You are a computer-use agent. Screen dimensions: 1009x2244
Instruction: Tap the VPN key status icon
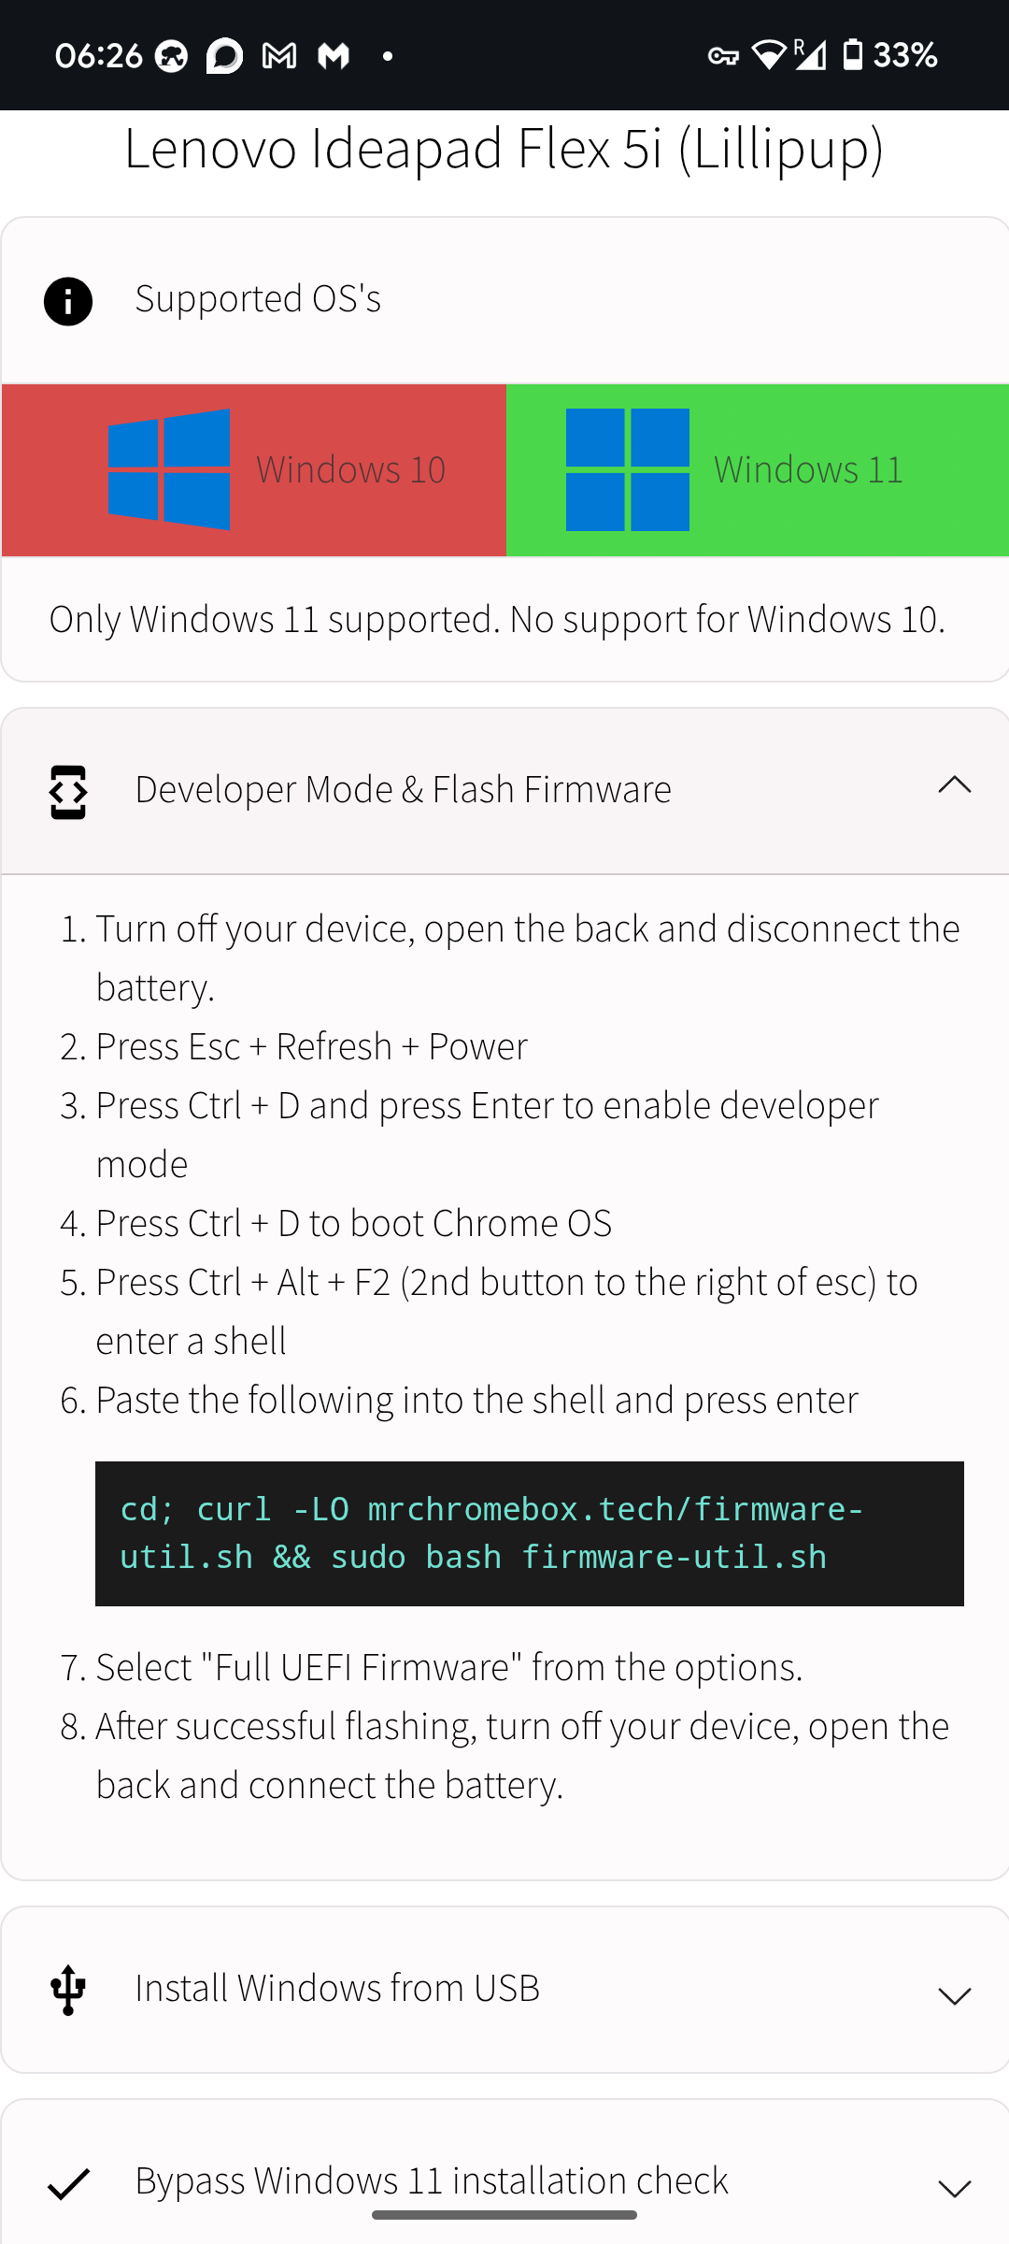point(722,56)
